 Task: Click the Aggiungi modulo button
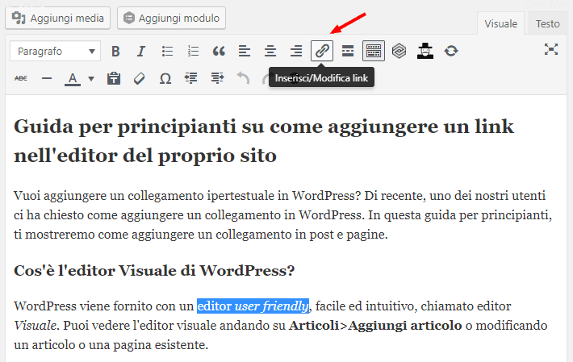coord(171,18)
